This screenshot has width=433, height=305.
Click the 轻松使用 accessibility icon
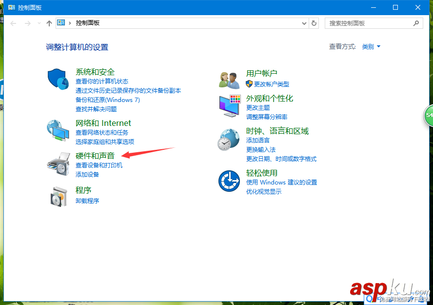pyautogui.click(x=229, y=181)
